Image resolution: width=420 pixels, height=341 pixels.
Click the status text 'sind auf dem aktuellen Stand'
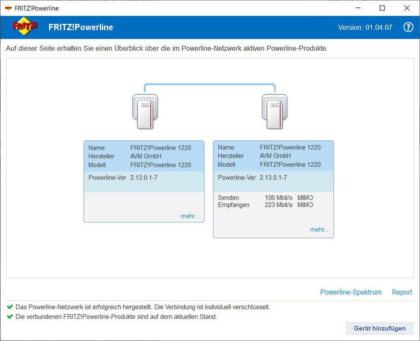click(177, 317)
